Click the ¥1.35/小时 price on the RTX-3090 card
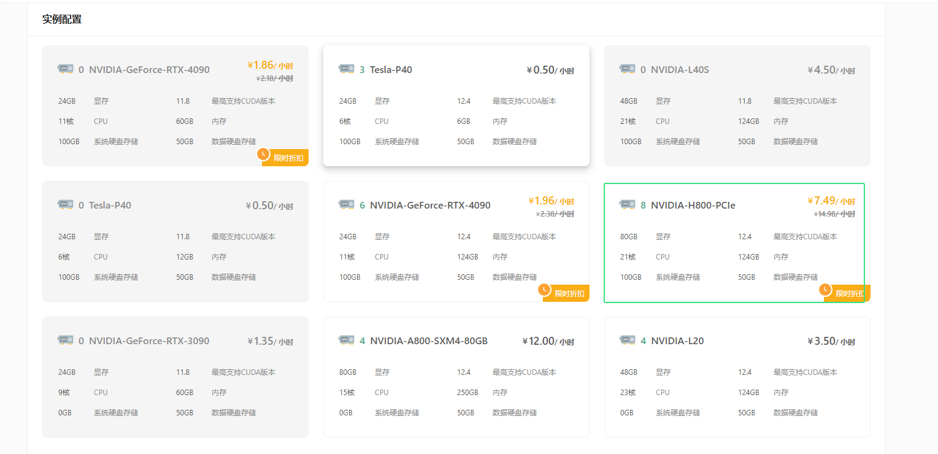The height and width of the screenshot is (454, 938). click(x=270, y=341)
